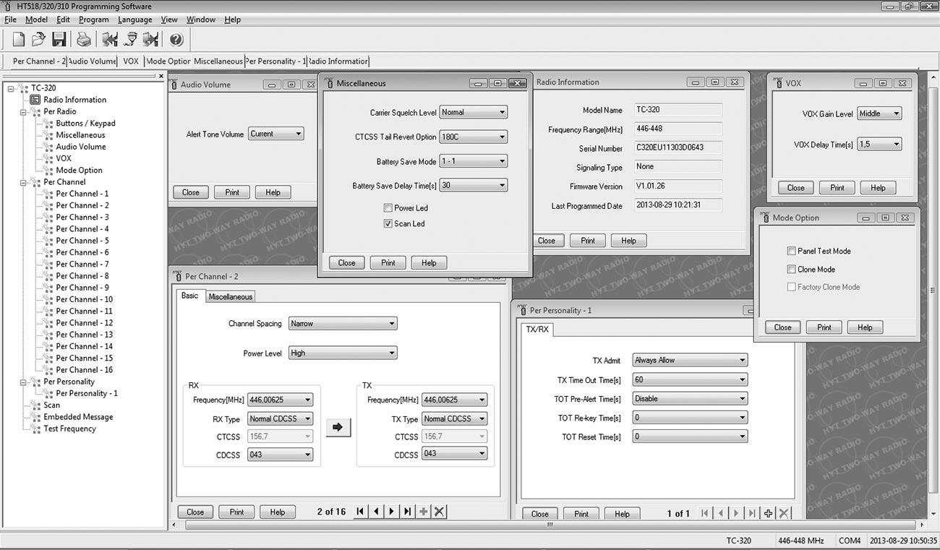Screen dimensions: 940x550
Task: Open the Power Level dropdown
Action: [x=342, y=353]
